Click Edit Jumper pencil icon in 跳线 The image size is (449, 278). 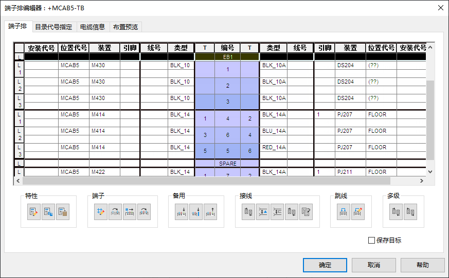click(358, 212)
